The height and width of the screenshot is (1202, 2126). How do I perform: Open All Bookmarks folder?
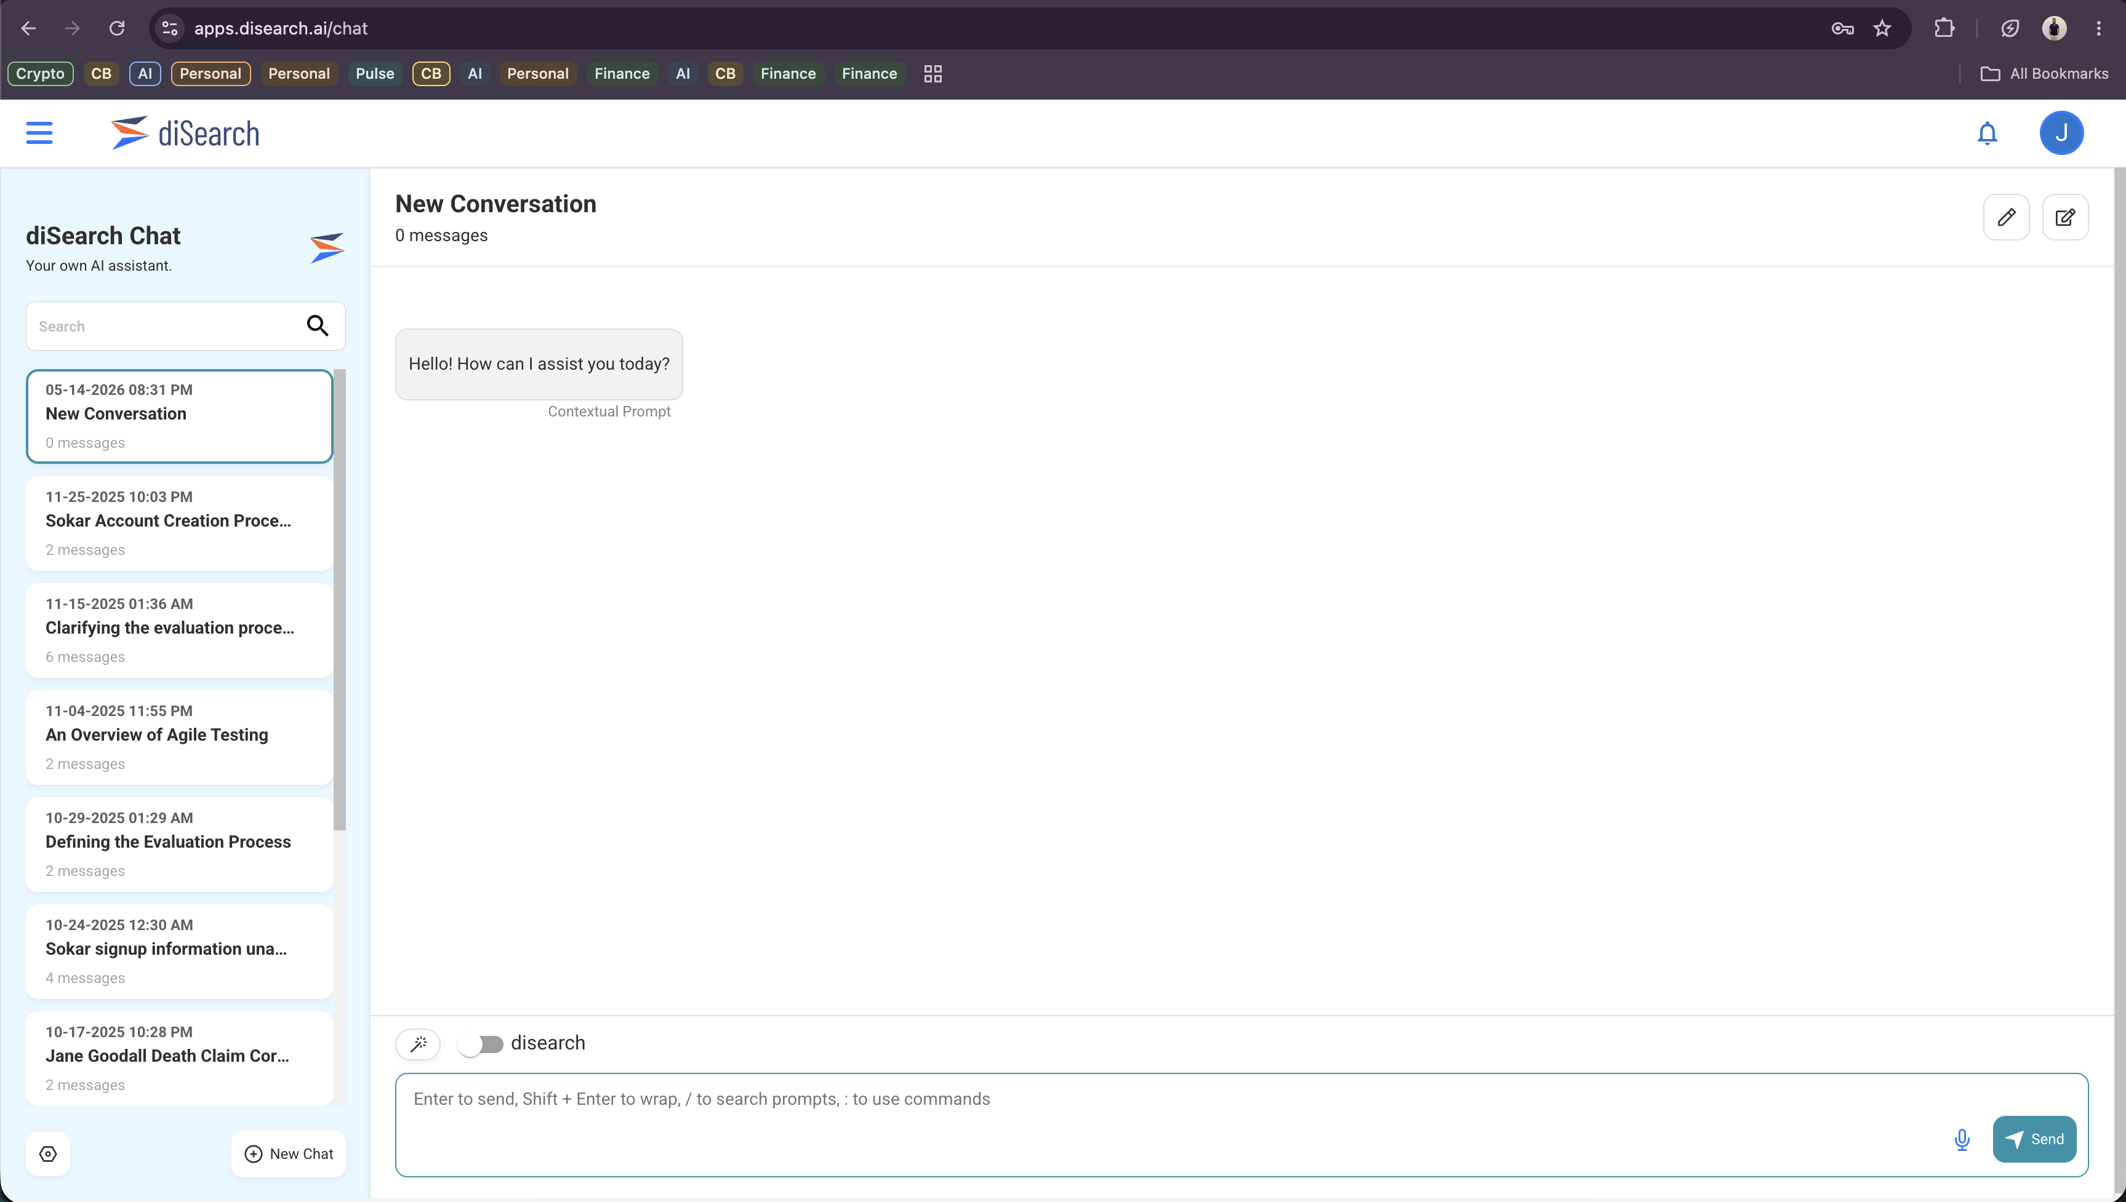(x=2044, y=73)
